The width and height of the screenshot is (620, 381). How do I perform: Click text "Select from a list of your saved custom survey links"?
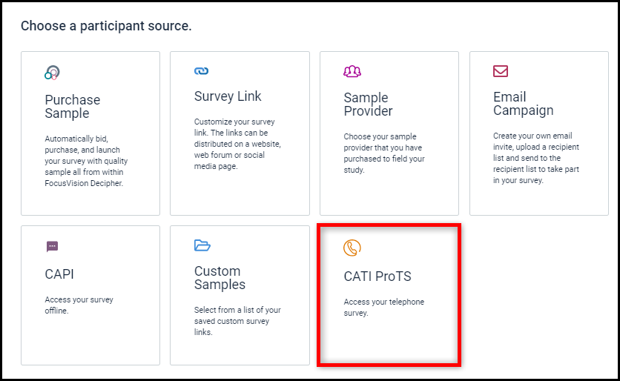tap(237, 321)
